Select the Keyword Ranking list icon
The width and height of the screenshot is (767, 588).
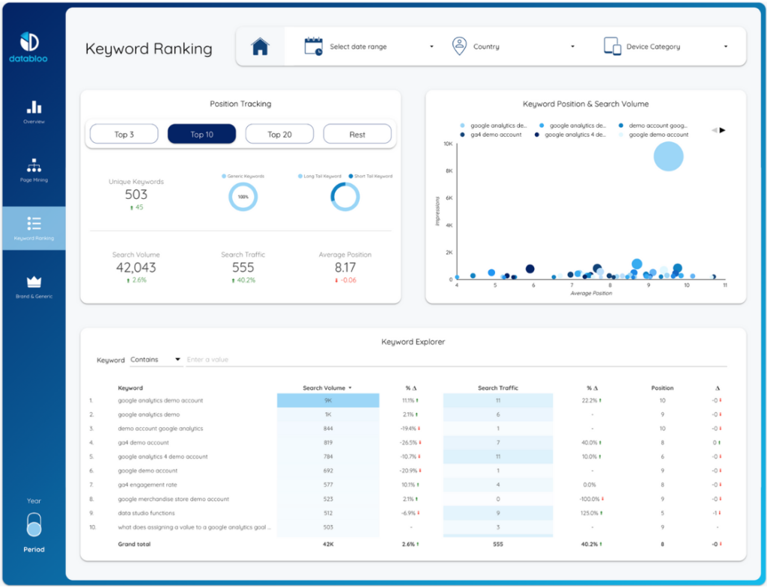click(x=34, y=224)
